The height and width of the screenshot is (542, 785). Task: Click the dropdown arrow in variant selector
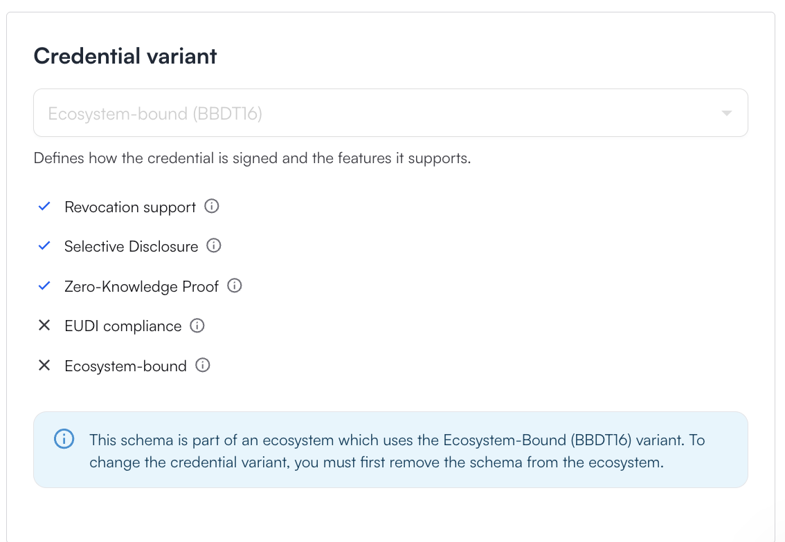726,113
